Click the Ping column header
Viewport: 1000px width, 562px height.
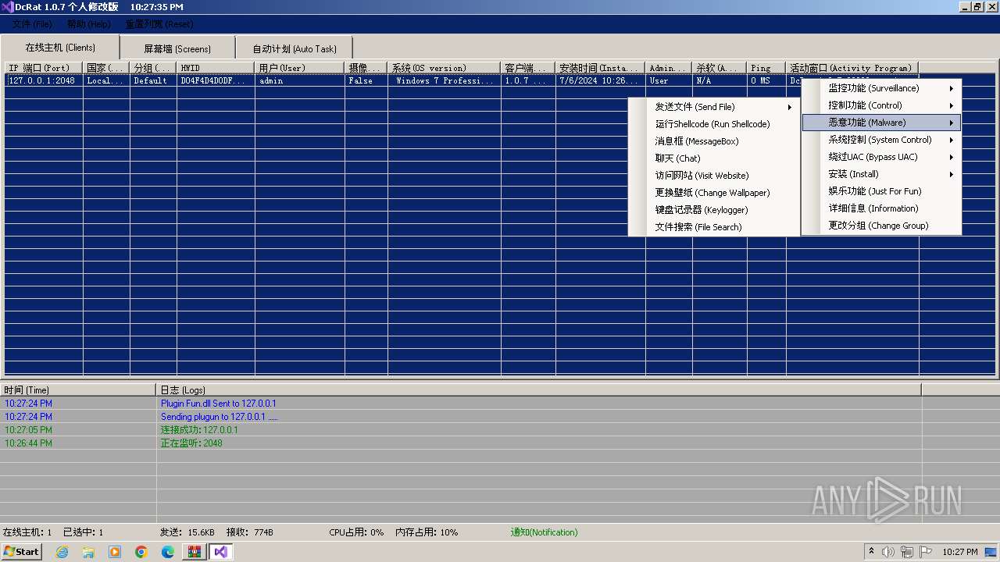[766, 68]
